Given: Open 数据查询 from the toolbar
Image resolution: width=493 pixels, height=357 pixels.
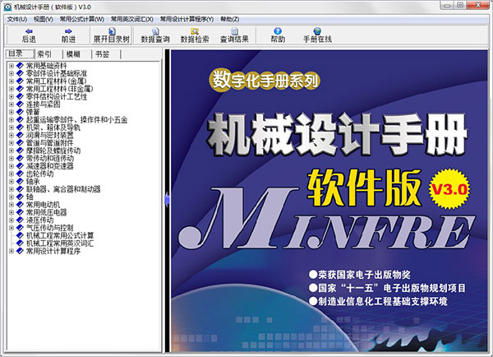Looking at the screenshot, I should pyautogui.click(x=155, y=35).
